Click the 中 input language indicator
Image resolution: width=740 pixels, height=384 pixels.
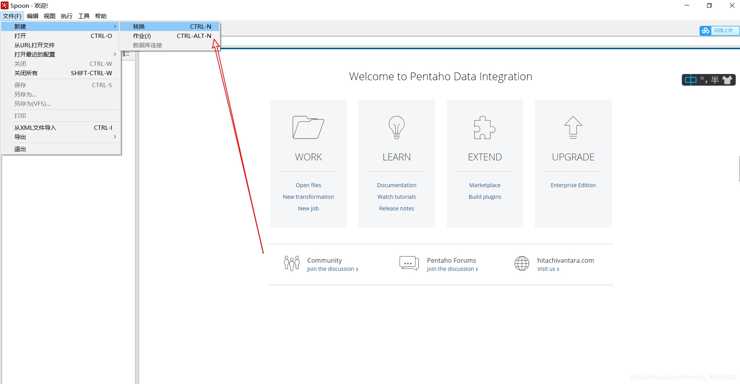click(691, 80)
